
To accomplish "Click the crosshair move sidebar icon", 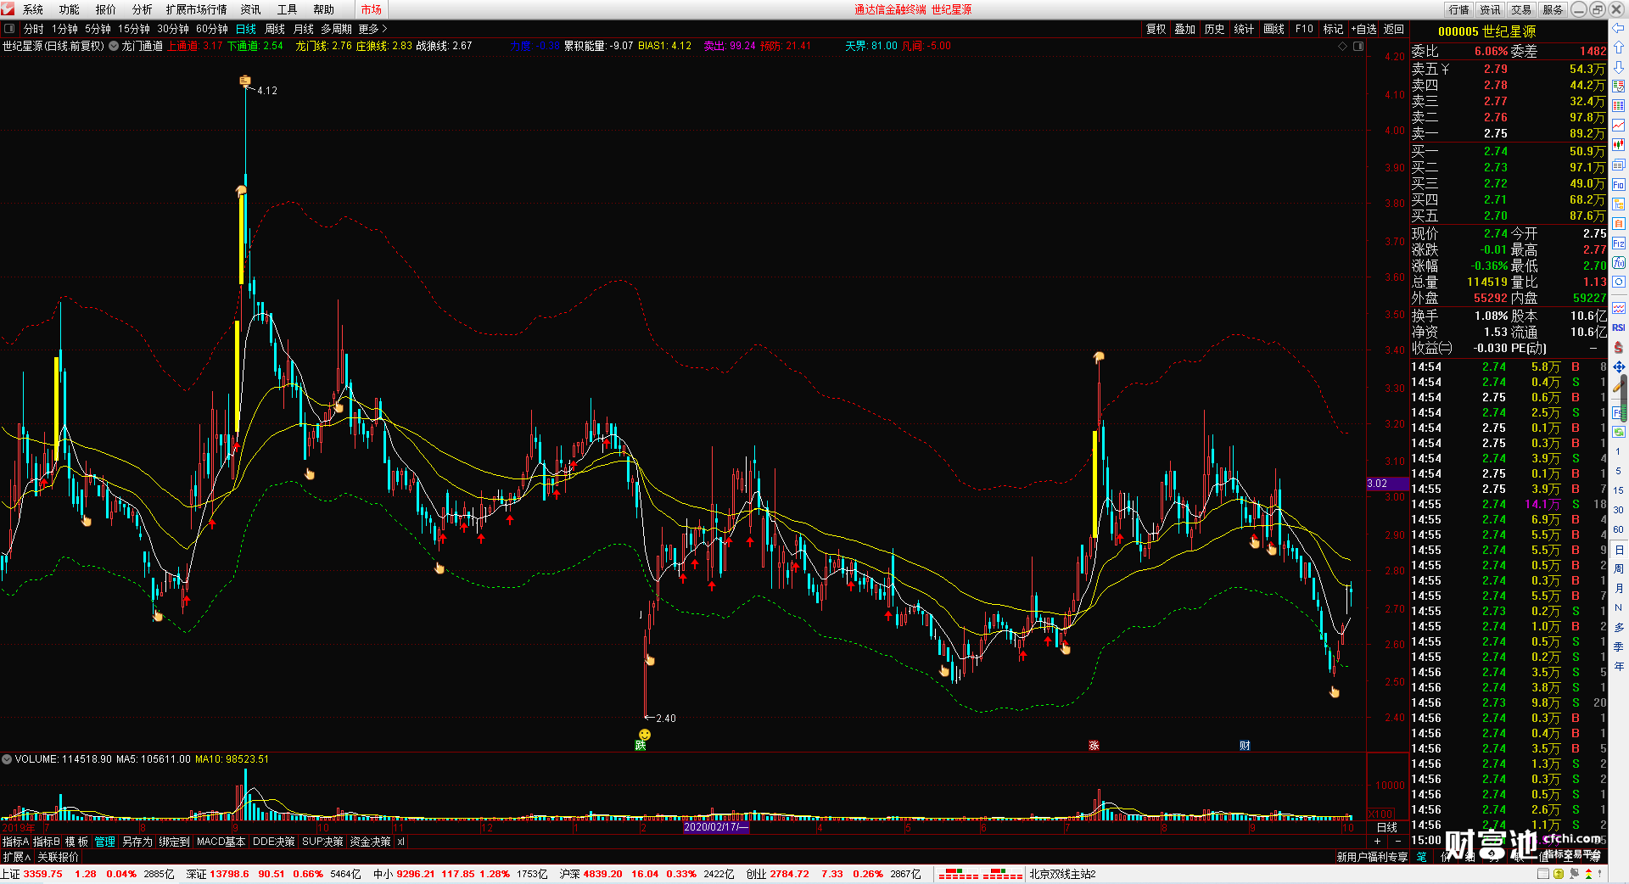I will (1619, 366).
